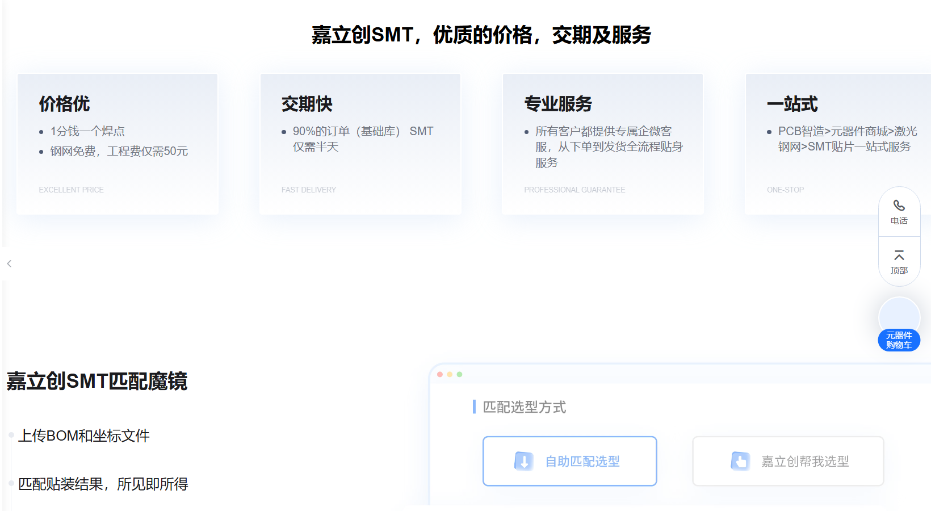The height and width of the screenshot is (511, 931).
Task: Click the 专业服务 card heading
Action: (558, 104)
